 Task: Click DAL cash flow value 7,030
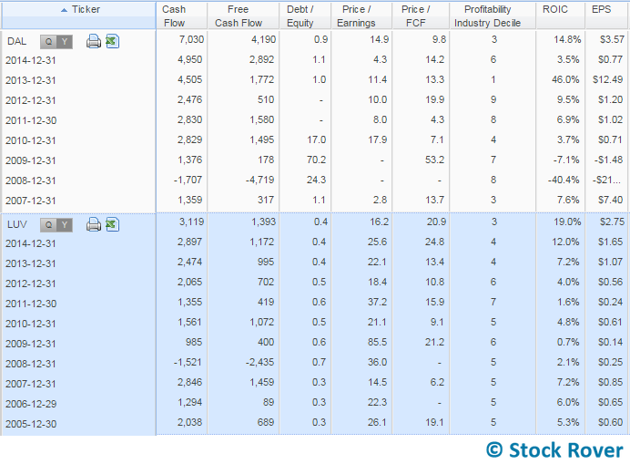click(x=192, y=40)
